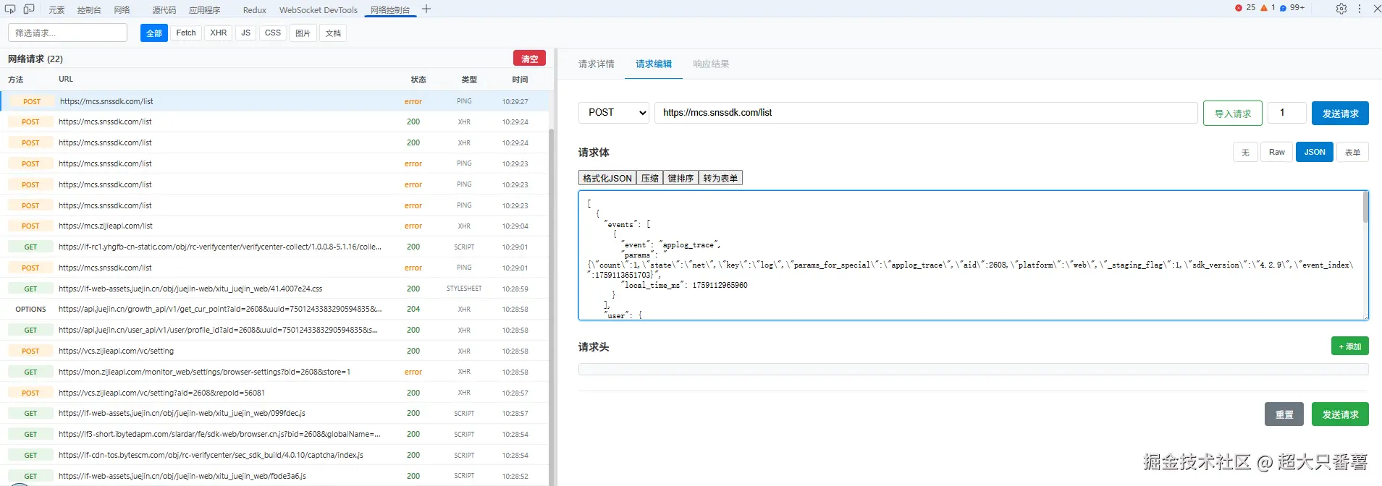Click the request body editor scrollbar
Image resolution: width=1382 pixels, height=486 pixels.
point(1365,208)
